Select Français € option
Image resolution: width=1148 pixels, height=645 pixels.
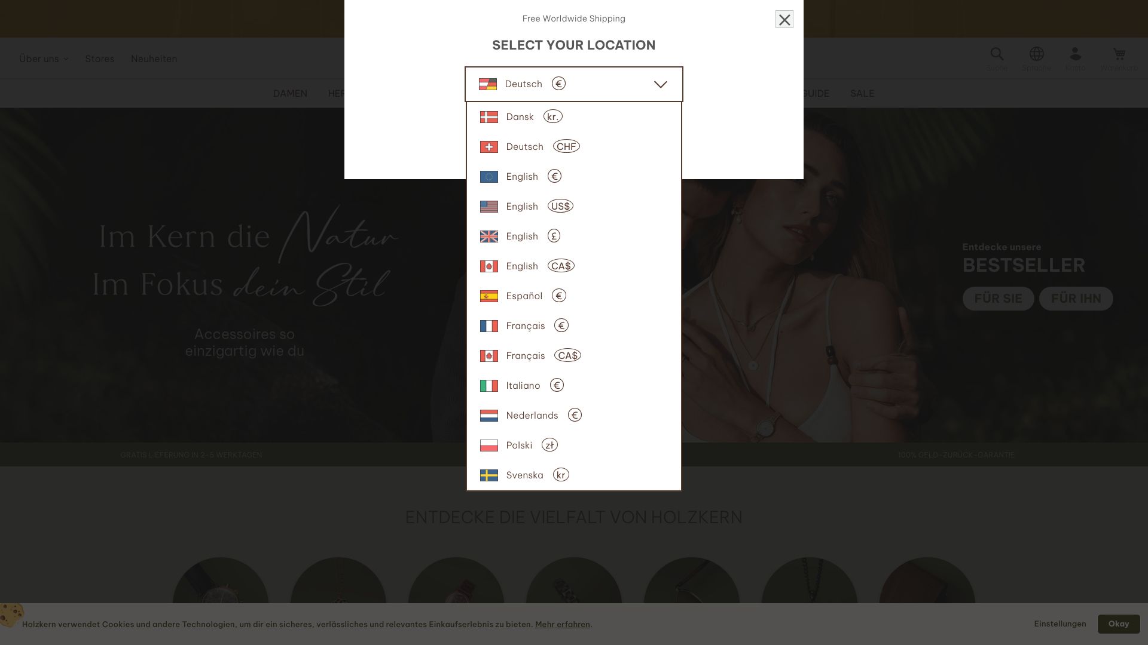pyautogui.click(x=573, y=326)
